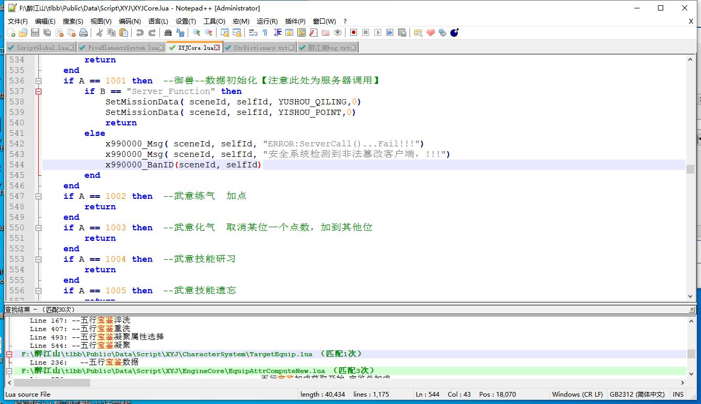The height and width of the screenshot is (404, 701).
Task: Redo the last undone edit
Action: [152, 33]
